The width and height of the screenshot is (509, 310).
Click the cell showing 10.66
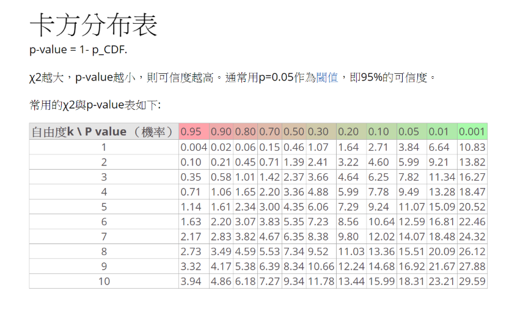pos(321,267)
